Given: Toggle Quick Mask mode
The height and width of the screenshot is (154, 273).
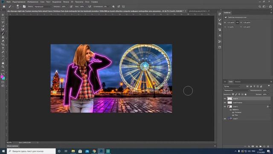Looking at the screenshot, I should coord(3,82).
